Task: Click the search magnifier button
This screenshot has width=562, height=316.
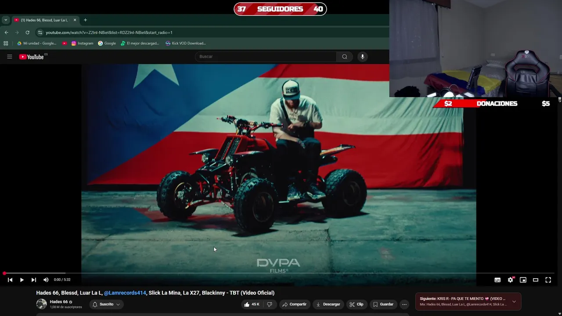Action: [345, 57]
